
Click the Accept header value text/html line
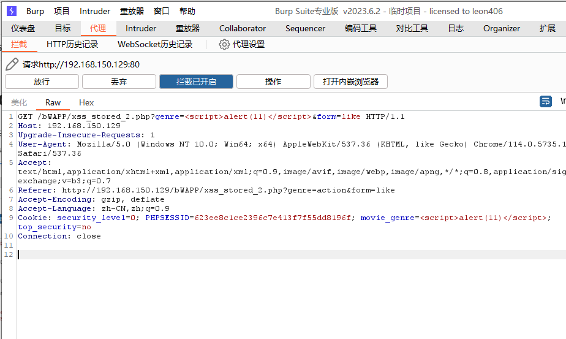pos(292,172)
